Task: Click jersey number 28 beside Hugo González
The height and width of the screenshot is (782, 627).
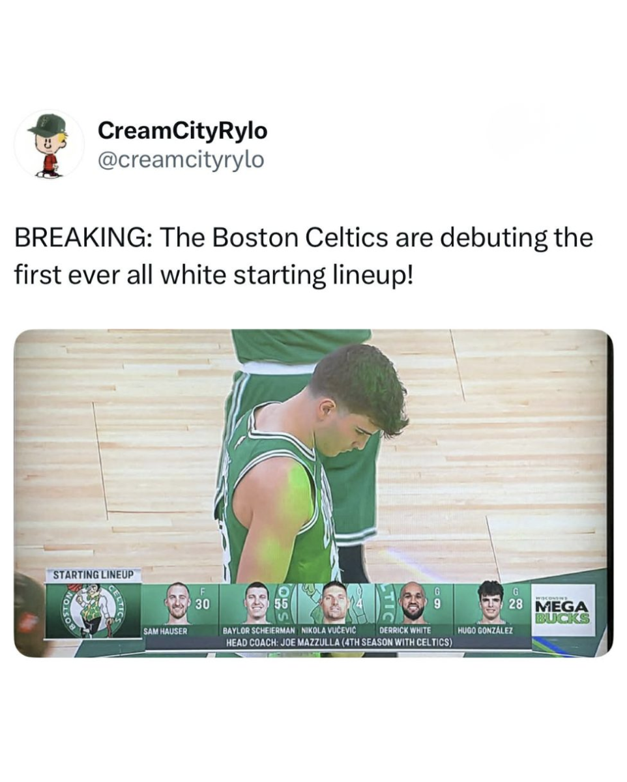Action: coord(515,604)
